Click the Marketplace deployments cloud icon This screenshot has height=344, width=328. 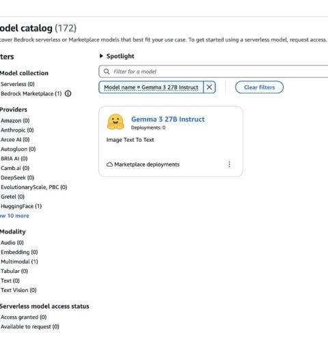(x=109, y=164)
